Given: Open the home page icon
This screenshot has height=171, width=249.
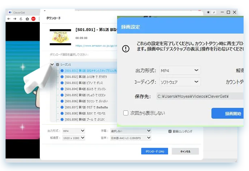Looking at the screenshot, I should pos(27,19).
